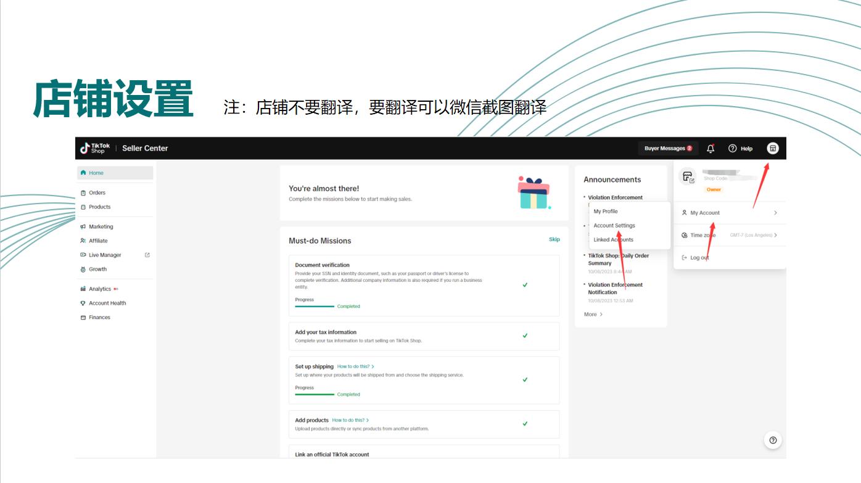Click the Live Manager camera icon

pos(83,255)
